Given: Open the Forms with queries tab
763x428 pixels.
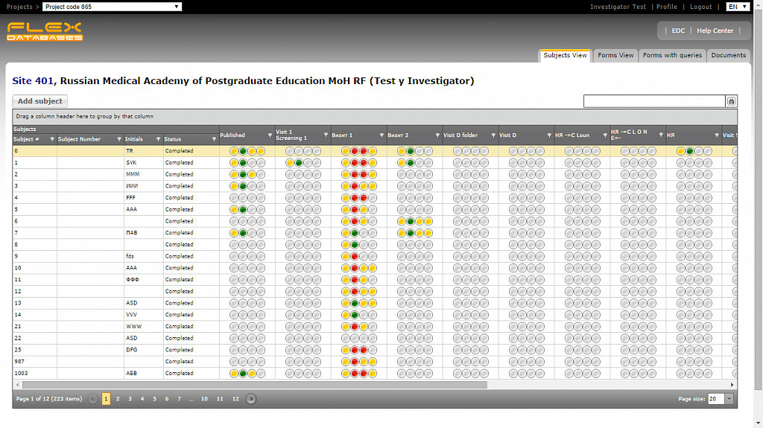Looking at the screenshot, I should pyautogui.click(x=672, y=55).
